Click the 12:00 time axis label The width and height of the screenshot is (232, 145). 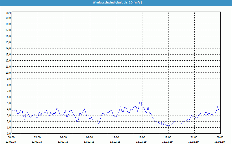pyautogui.click(x=116, y=137)
